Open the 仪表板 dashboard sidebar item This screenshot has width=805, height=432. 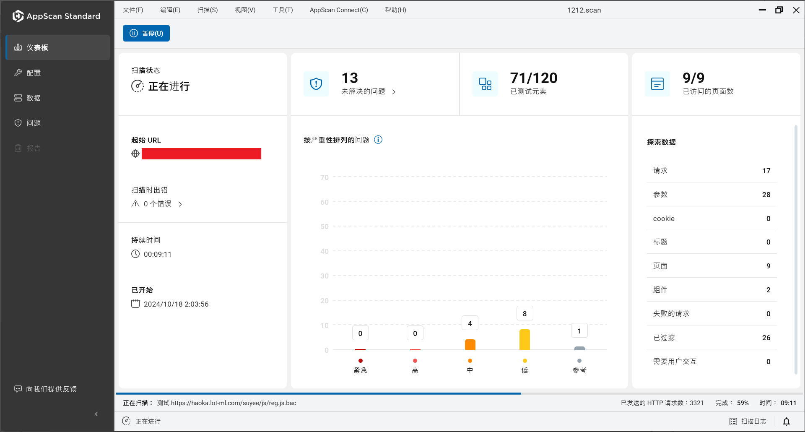[x=58, y=47]
